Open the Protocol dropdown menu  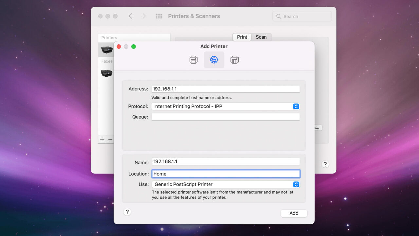(x=225, y=106)
